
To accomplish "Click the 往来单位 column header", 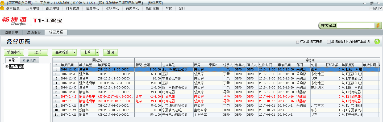I will [x=177, y=65].
